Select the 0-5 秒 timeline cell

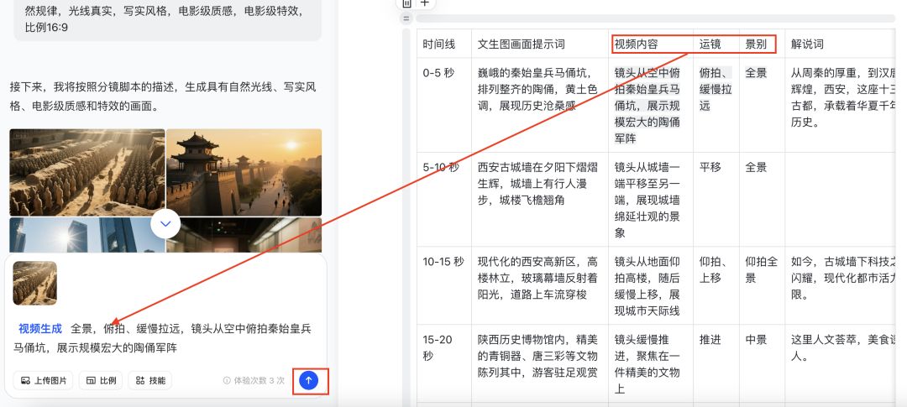[444, 105]
